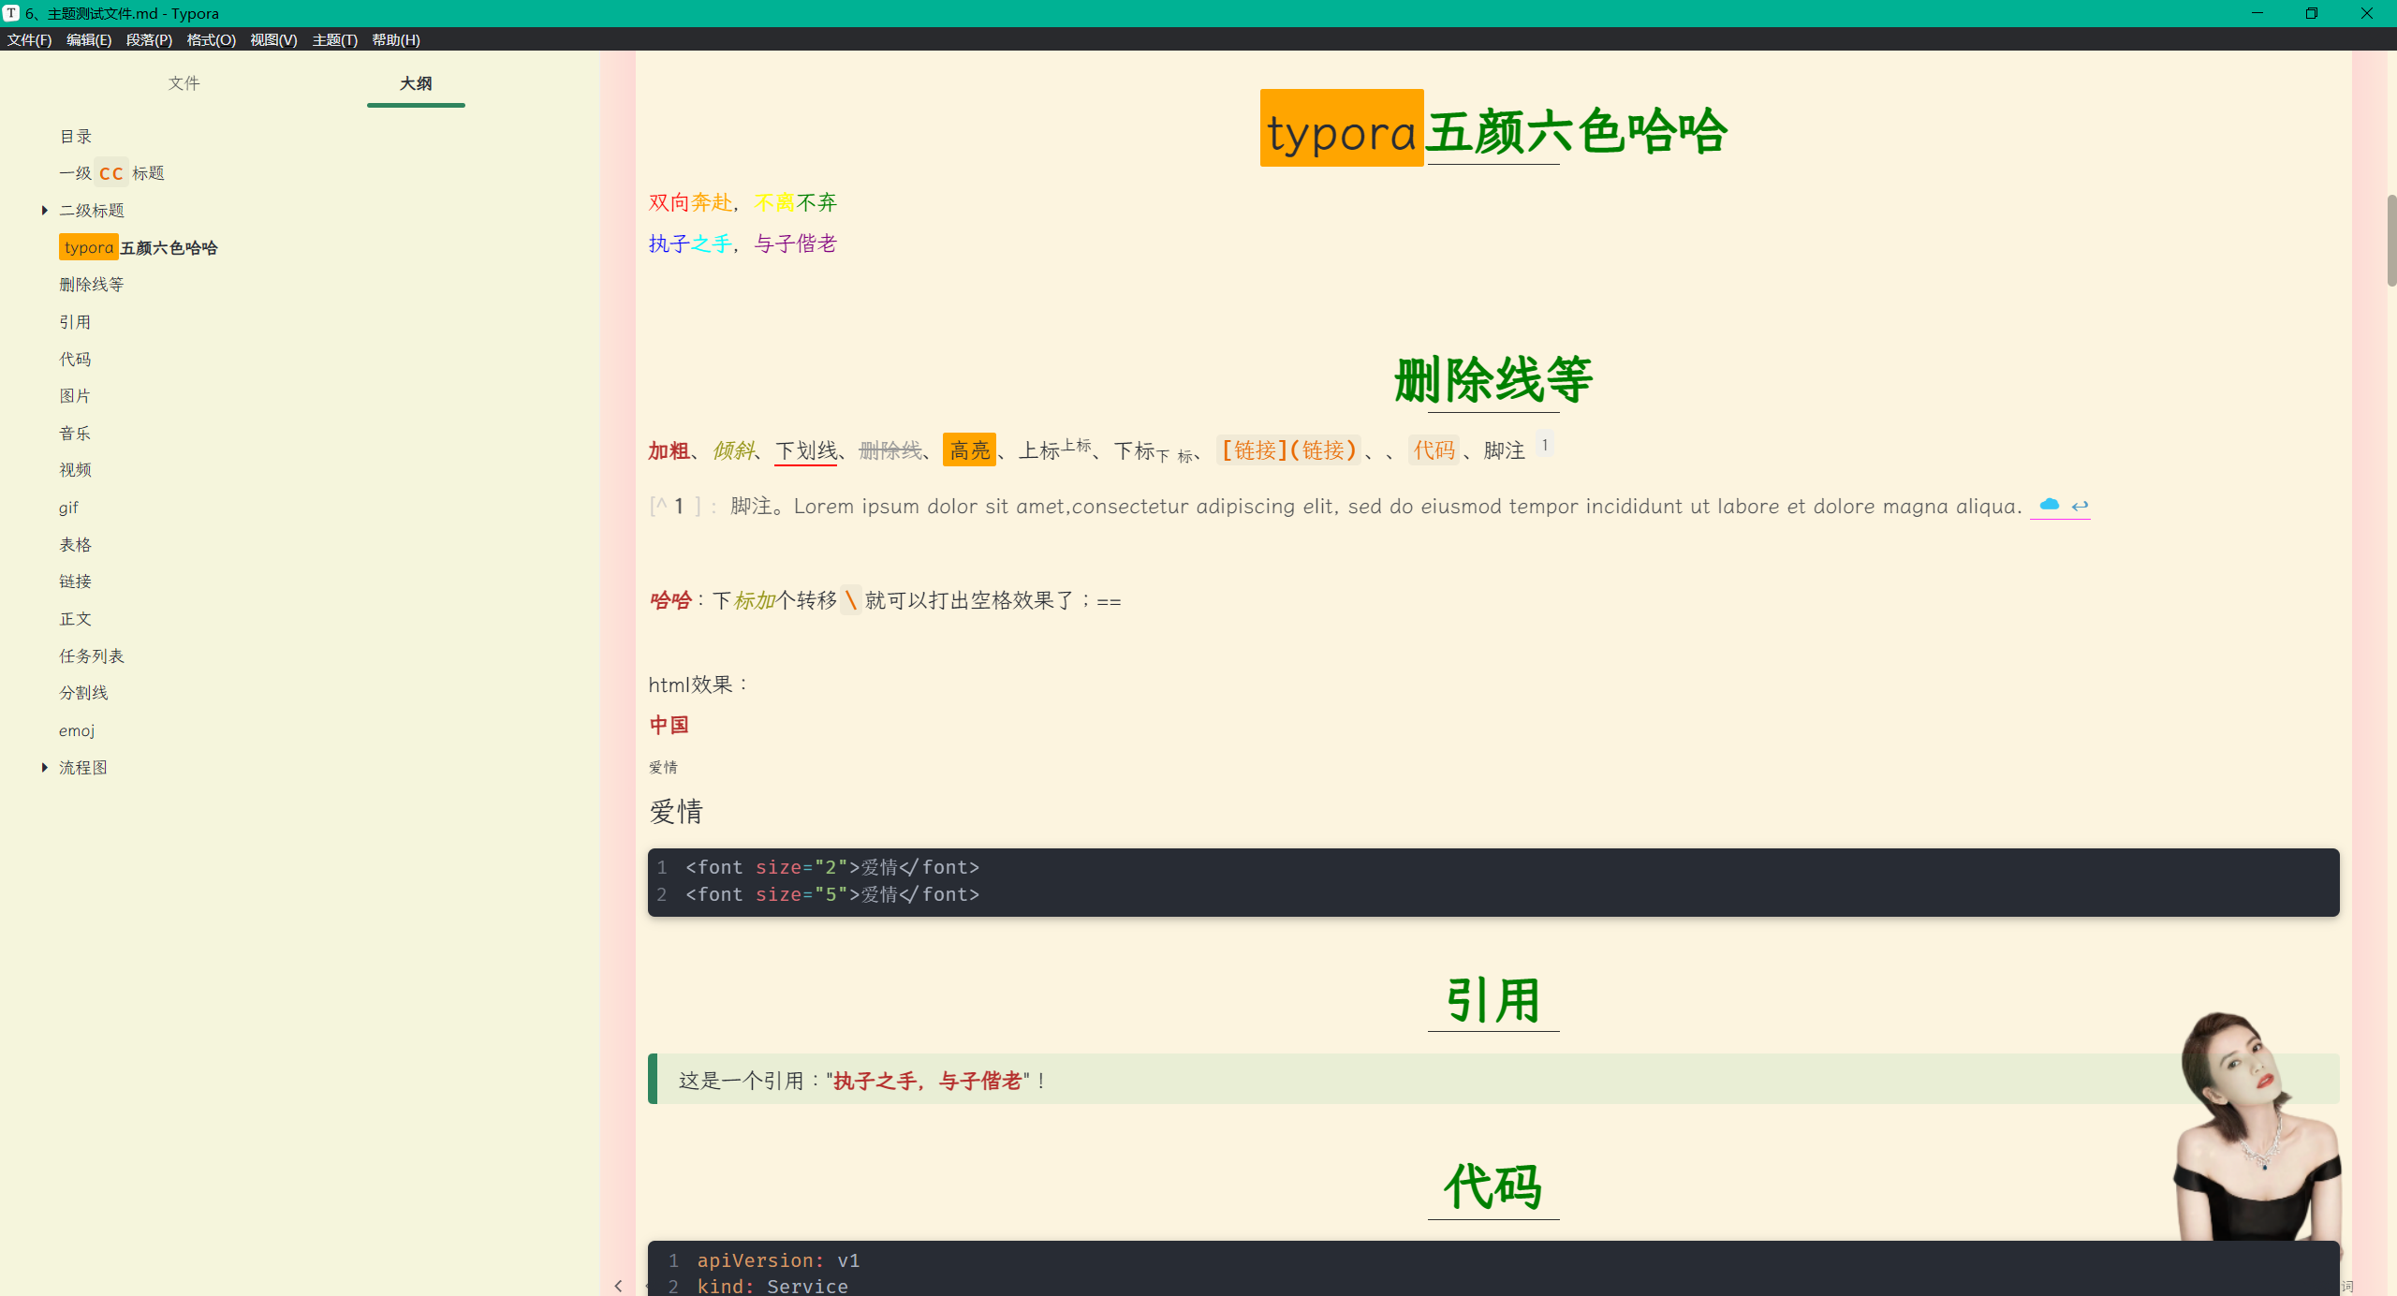
Task: Open the 段落(P) menu
Action: click(149, 39)
